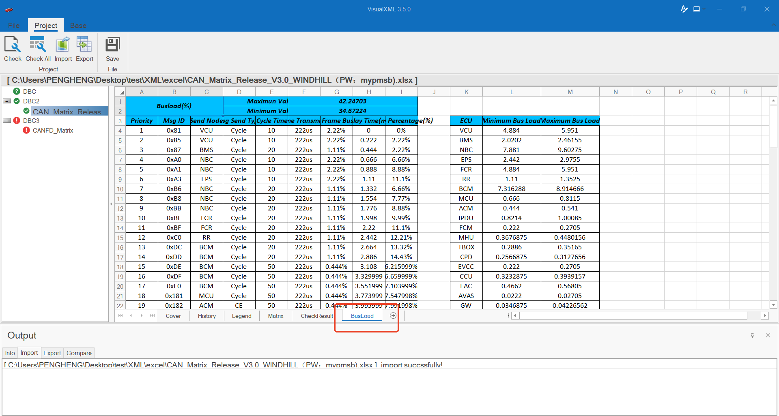779x416 pixels.
Task: Click the ECU header cell
Action: tap(466, 120)
